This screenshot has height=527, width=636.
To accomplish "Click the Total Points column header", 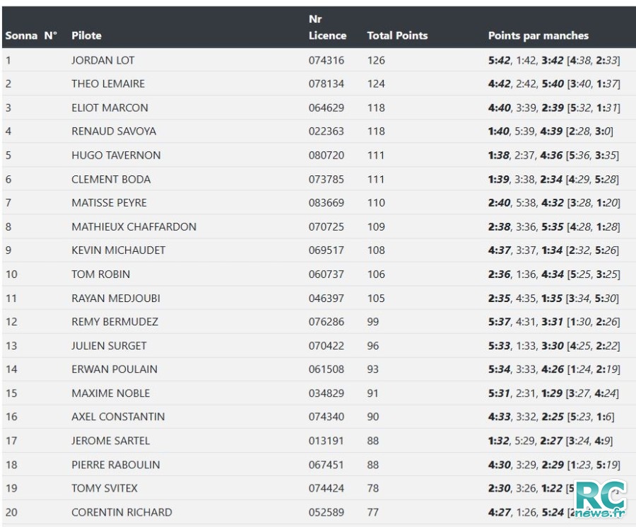I will click(397, 35).
